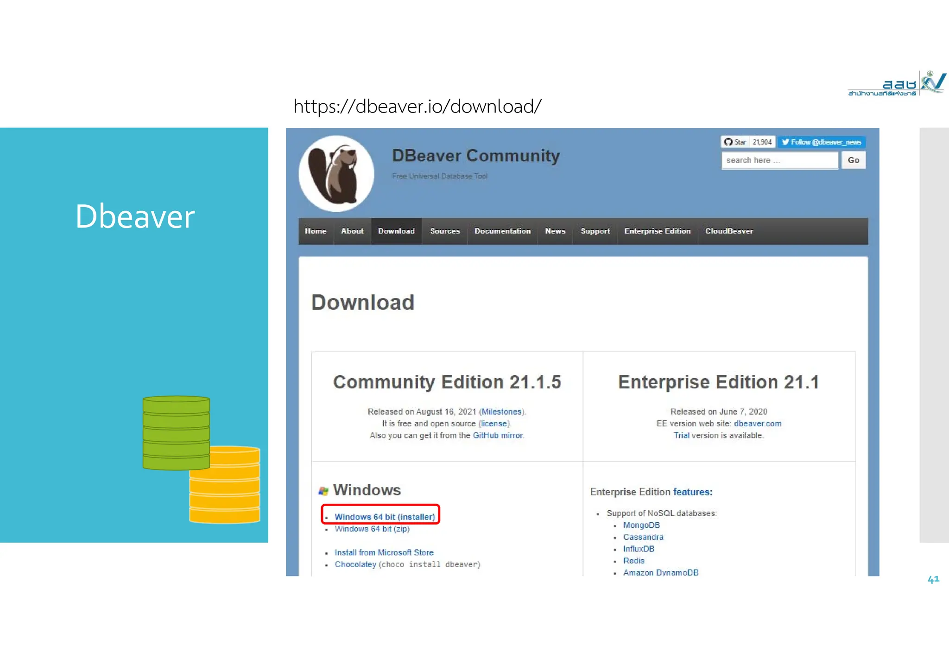This screenshot has width=949, height=671.
Task: Follow @dbeaver_news on Twitter
Action: 822,142
